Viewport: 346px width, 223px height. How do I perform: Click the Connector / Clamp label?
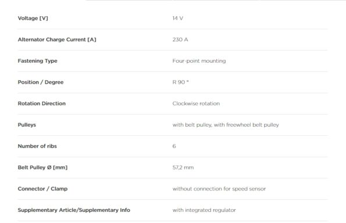click(42, 189)
